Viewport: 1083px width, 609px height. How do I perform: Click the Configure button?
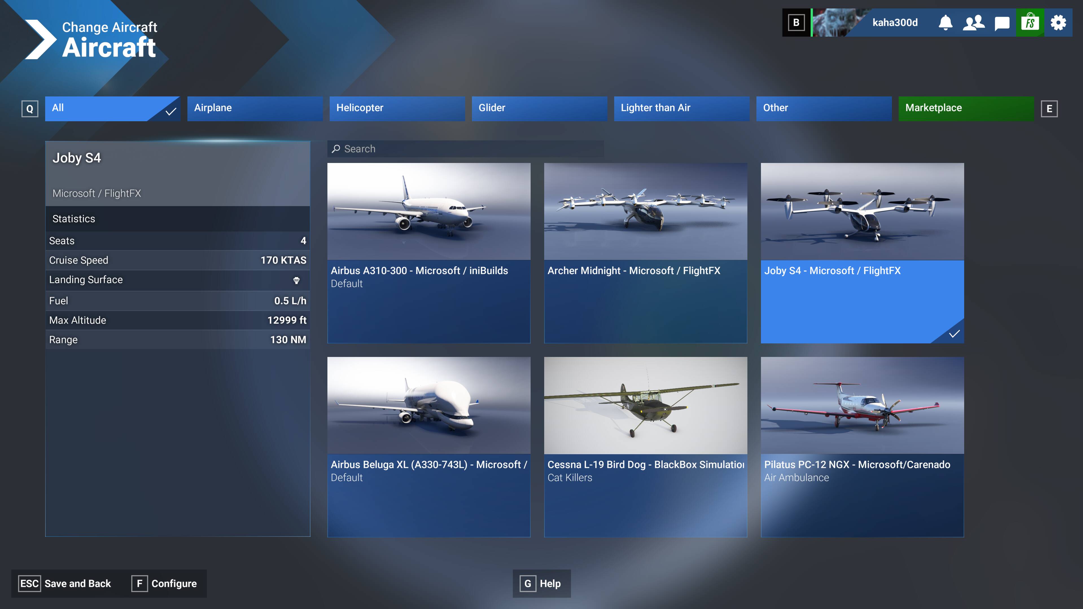pyautogui.click(x=165, y=583)
